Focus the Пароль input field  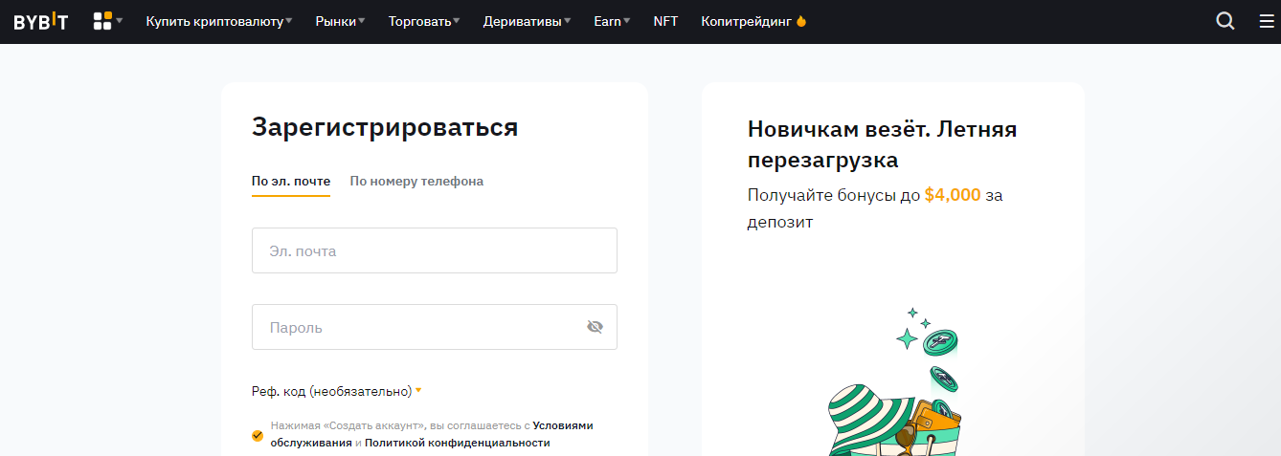435,327
